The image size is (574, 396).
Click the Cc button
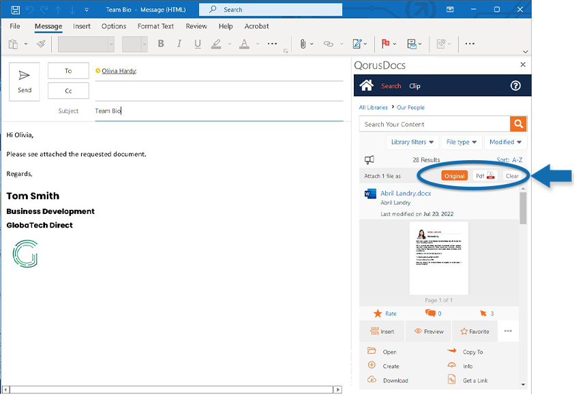pos(68,91)
